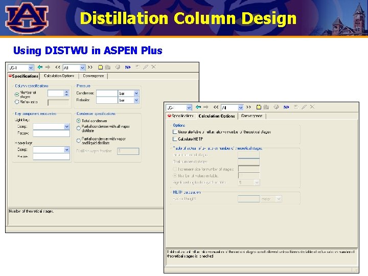Click the grayed new-object icon right of N> in the Specifications window

pyautogui.click(x=137, y=67)
